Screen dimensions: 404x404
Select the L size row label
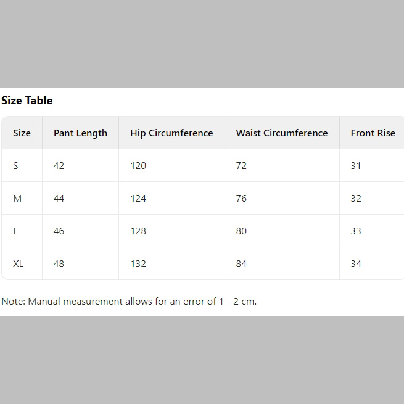click(15, 231)
